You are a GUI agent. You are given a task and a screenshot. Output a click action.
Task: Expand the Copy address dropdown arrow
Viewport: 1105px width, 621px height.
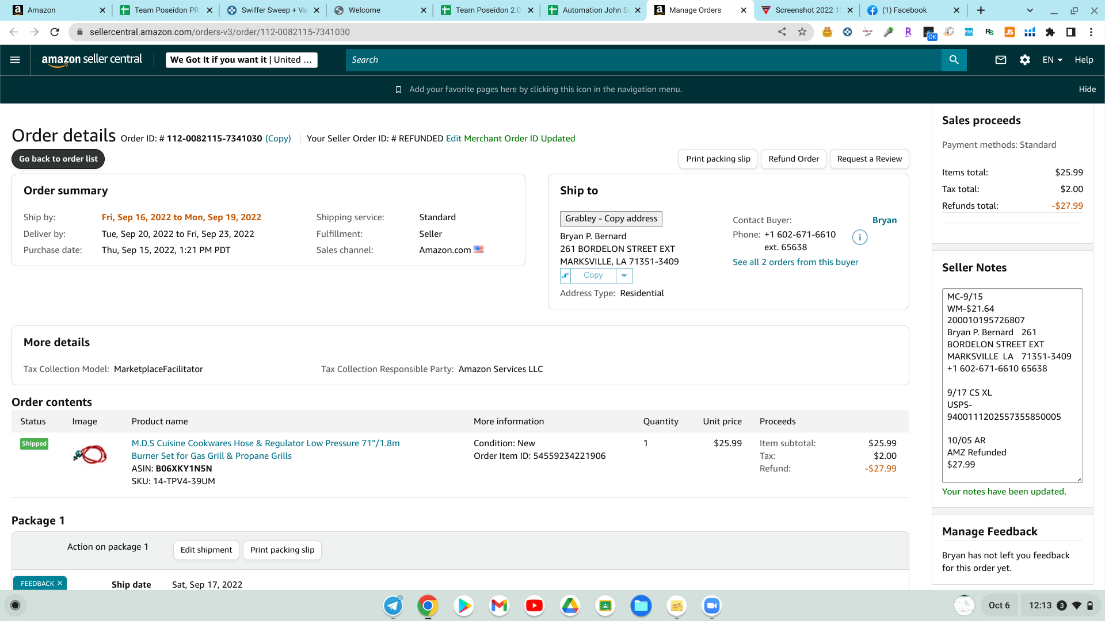tap(624, 275)
